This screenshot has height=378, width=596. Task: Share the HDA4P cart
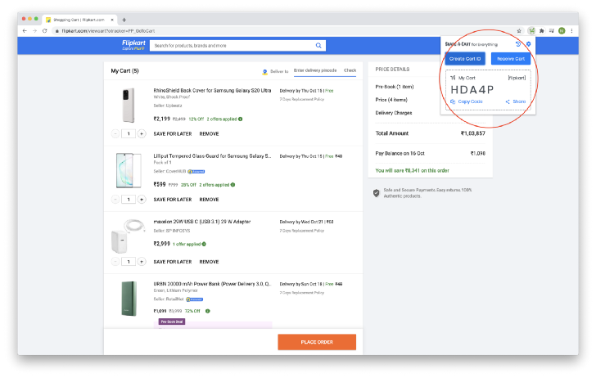516,101
